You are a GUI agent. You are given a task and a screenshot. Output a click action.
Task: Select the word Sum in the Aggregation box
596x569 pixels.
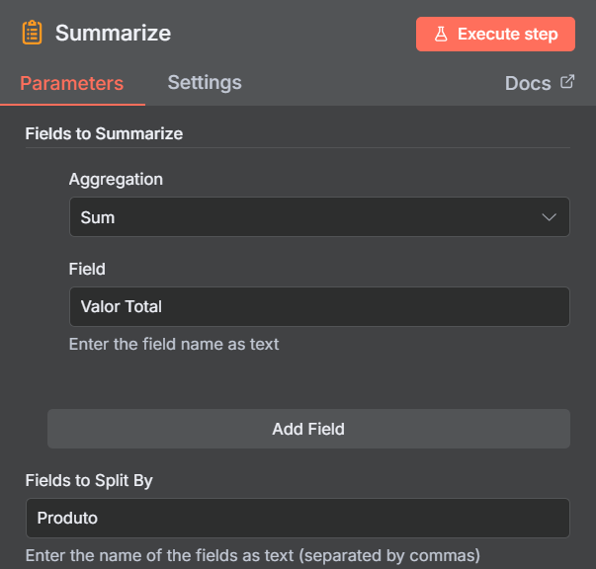click(x=98, y=217)
